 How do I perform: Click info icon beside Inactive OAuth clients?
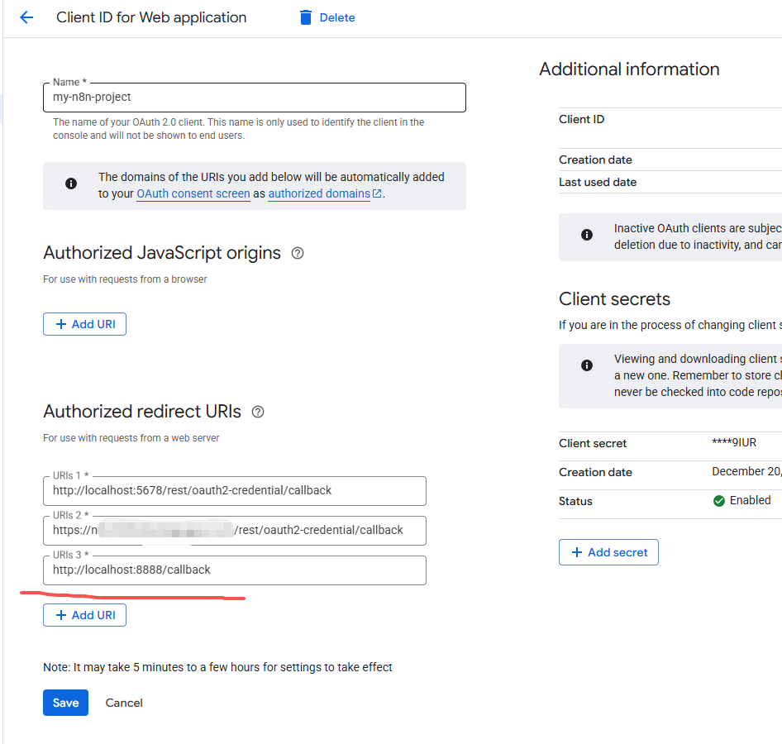tap(587, 235)
